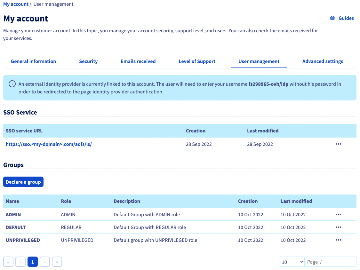Open the Advanced settings tab

tap(323, 61)
